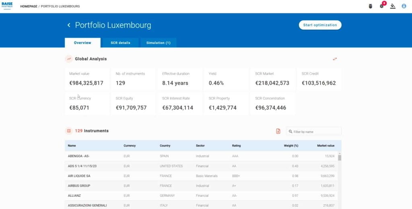Image resolution: width=412 pixels, height=209 pixels.
Task: Select the Overview tab
Action: pos(82,43)
